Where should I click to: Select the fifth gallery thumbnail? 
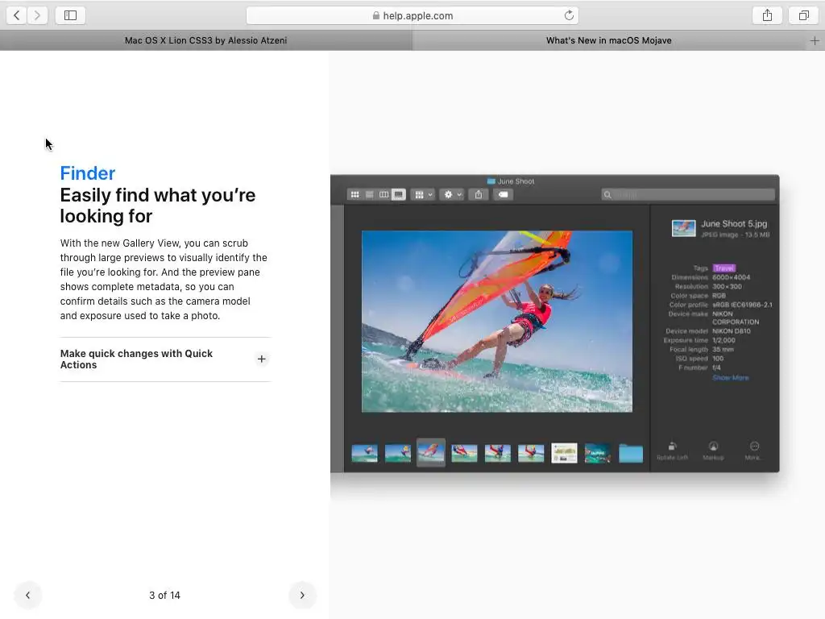[x=498, y=453]
